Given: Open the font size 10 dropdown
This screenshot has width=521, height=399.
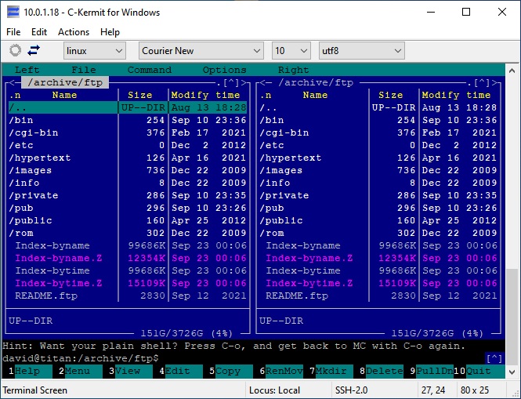Looking at the screenshot, I should click(x=291, y=51).
